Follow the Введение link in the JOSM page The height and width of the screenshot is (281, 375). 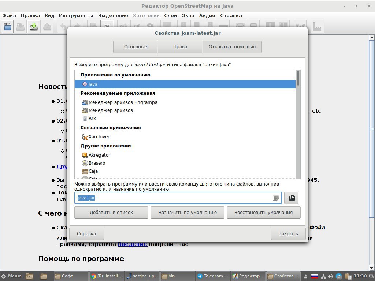coord(133,244)
